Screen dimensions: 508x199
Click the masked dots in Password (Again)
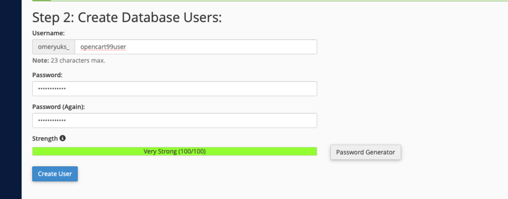[x=52, y=120]
